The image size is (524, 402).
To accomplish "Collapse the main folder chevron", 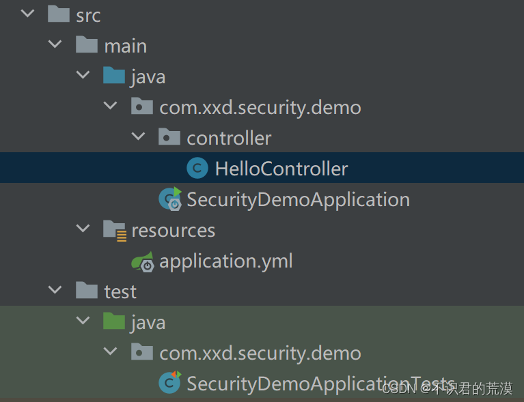I will [55, 44].
